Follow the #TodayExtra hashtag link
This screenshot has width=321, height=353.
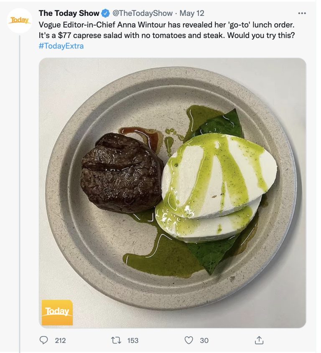[61, 46]
